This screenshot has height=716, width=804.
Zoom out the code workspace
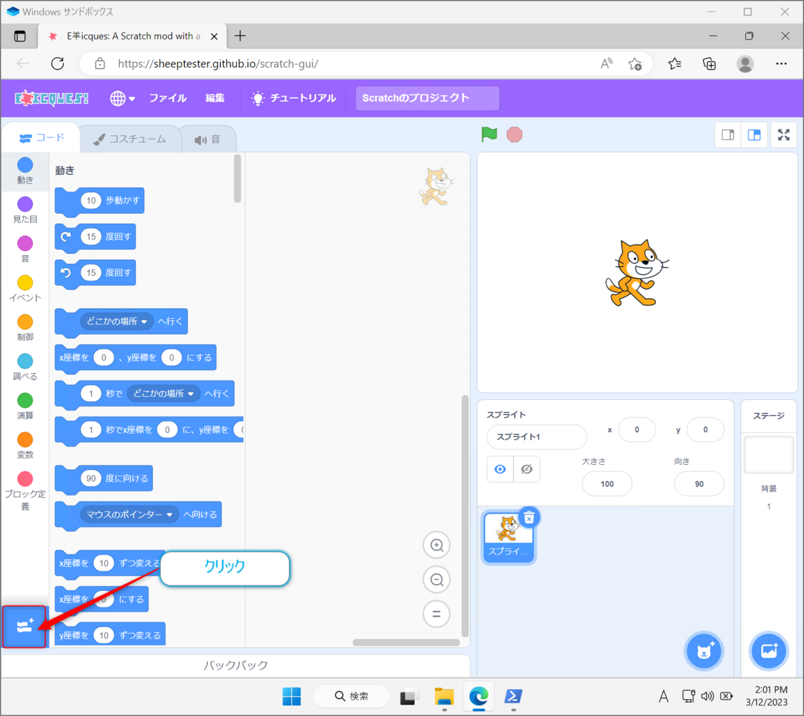pyautogui.click(x=437, y=579)
